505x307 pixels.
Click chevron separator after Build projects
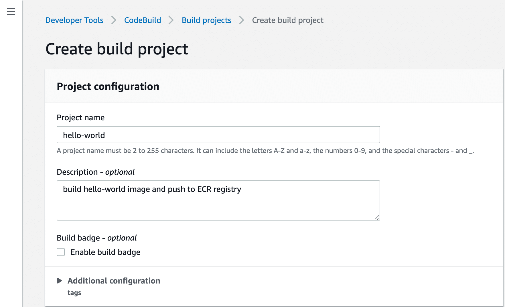[x=242, y=20]
